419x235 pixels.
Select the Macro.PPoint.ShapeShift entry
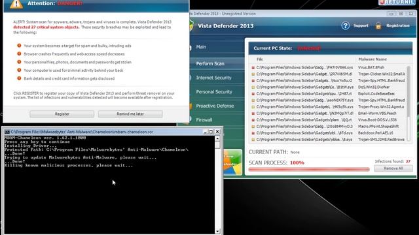(328, 126)
